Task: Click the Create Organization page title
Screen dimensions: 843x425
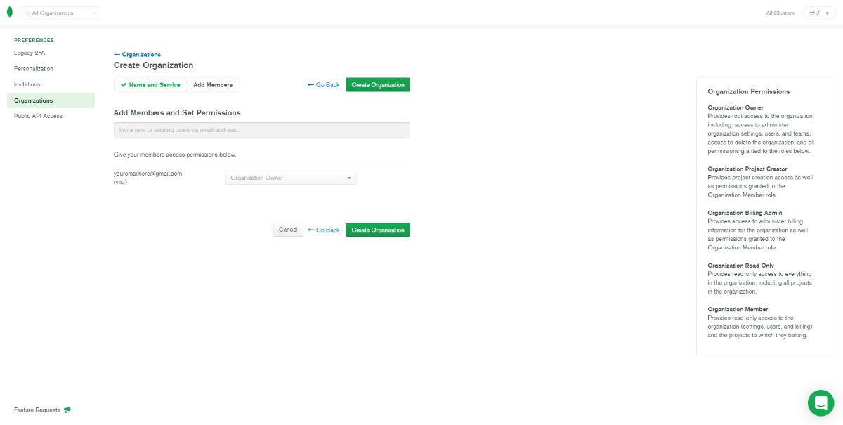Action: pos(153,65)
